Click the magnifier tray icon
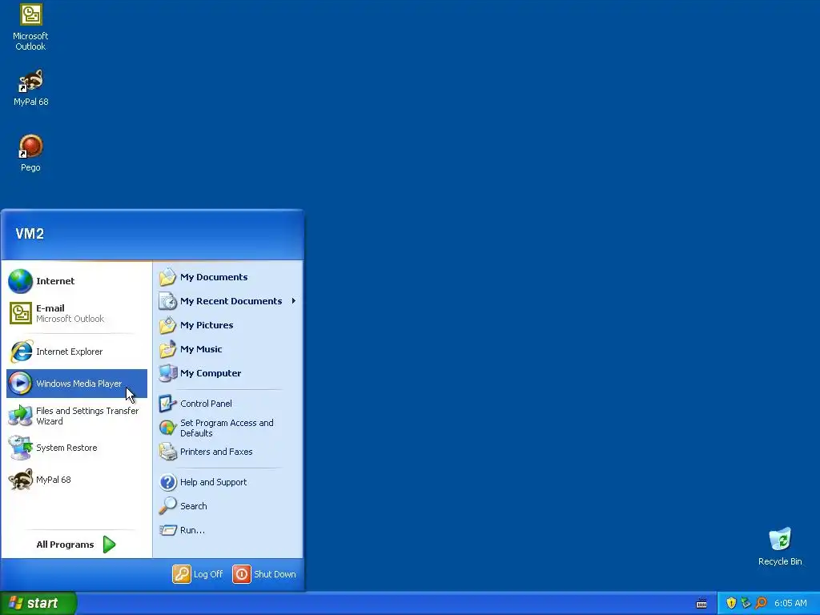This screenshot has width=820, height=615. tap(761, 603)
